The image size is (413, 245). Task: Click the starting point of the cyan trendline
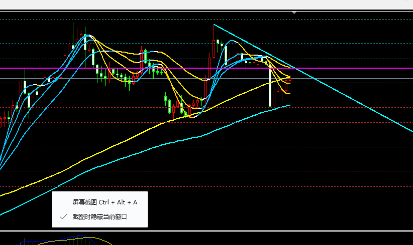[214, 24]
